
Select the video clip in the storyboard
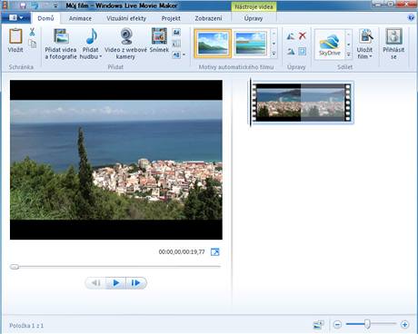pyautogui.click(x=302, y=103)
